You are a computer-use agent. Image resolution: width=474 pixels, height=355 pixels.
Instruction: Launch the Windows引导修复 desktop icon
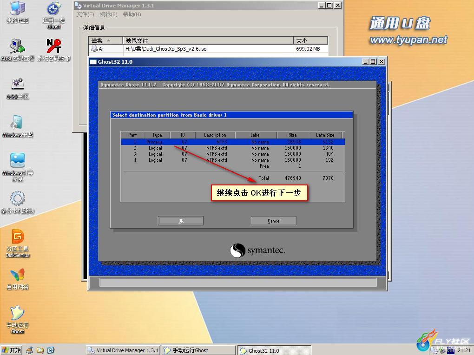[x=18, y=167]
